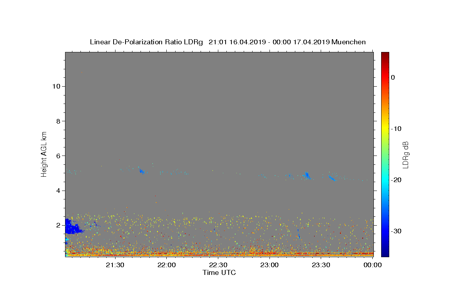
Task: Click the colorbar value label 0
Action: pos(393,77)
